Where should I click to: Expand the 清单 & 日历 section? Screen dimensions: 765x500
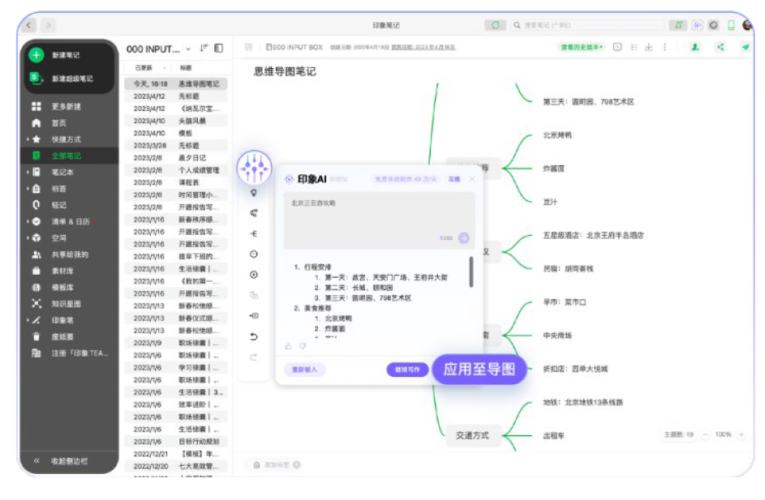tap(28, 221)
